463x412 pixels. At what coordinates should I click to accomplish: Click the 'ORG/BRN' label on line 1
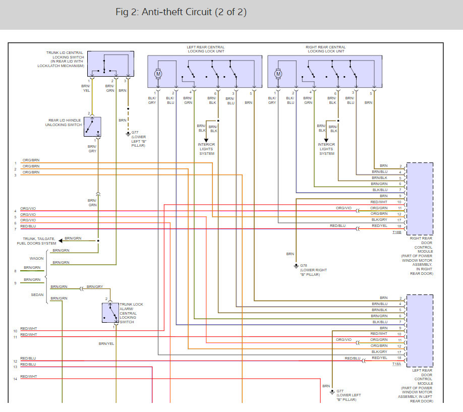[31, 160]
